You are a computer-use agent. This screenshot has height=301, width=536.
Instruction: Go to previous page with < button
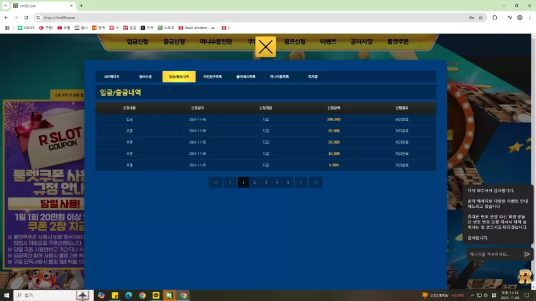(230, 182)
